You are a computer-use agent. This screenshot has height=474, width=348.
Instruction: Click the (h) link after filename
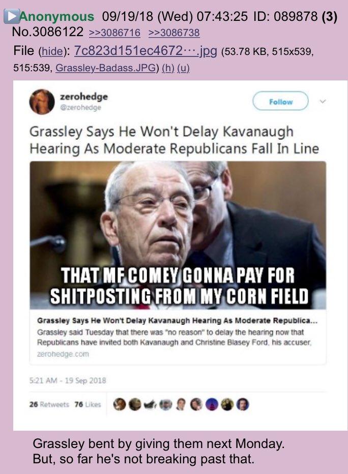168,68
